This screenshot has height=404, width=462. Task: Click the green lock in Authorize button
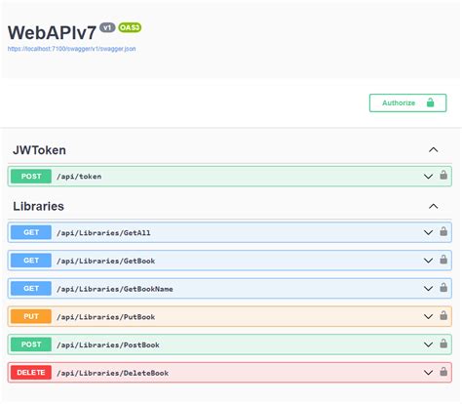(x=430, y=102)
